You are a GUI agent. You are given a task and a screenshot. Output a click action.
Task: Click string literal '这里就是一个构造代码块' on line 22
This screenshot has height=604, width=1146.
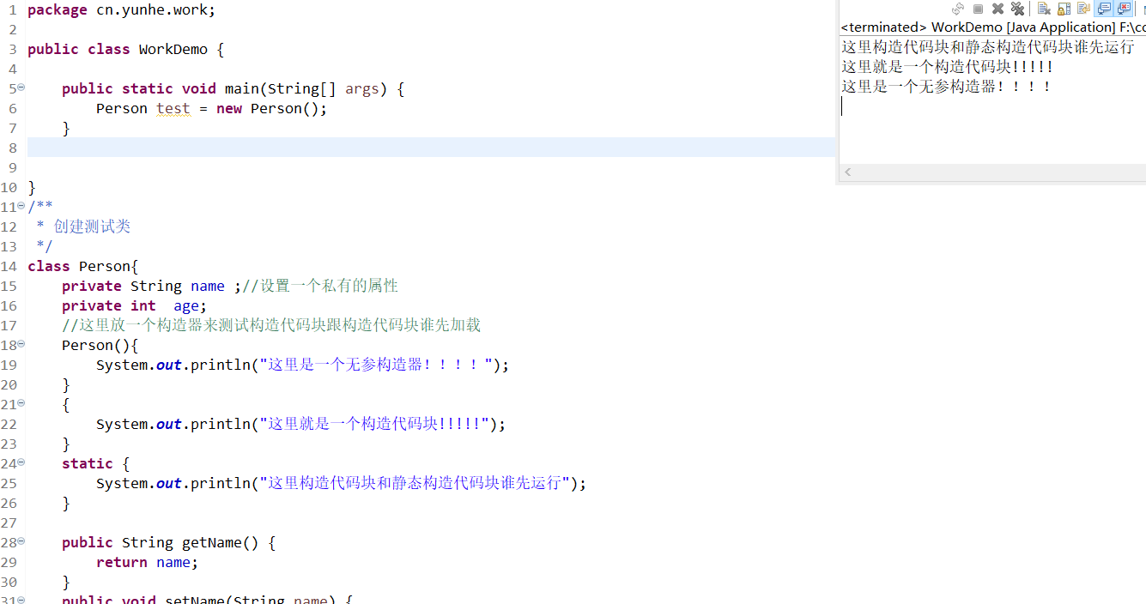pyautogui.click(x=374, y=425)
